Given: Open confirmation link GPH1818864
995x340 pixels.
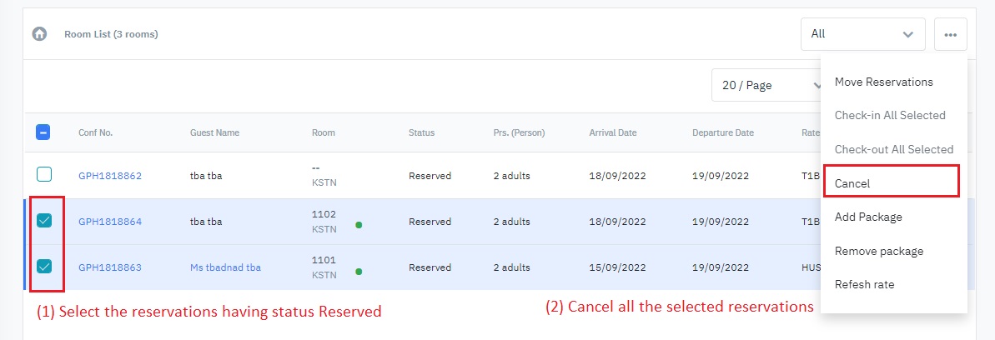Looking at the screenshot, I should pyautogui.click(x=110, y=222).
